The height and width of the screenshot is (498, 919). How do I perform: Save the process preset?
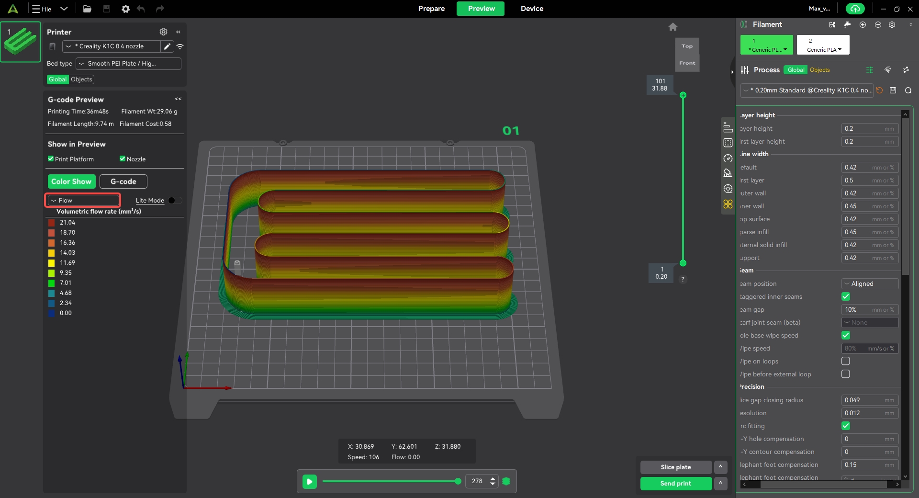[893, 91]
